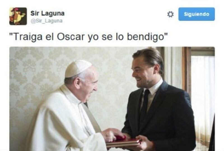Open the gear settings icon beside Siguiendo
Screen dimensions: 224x151
(x=170, y=14)
